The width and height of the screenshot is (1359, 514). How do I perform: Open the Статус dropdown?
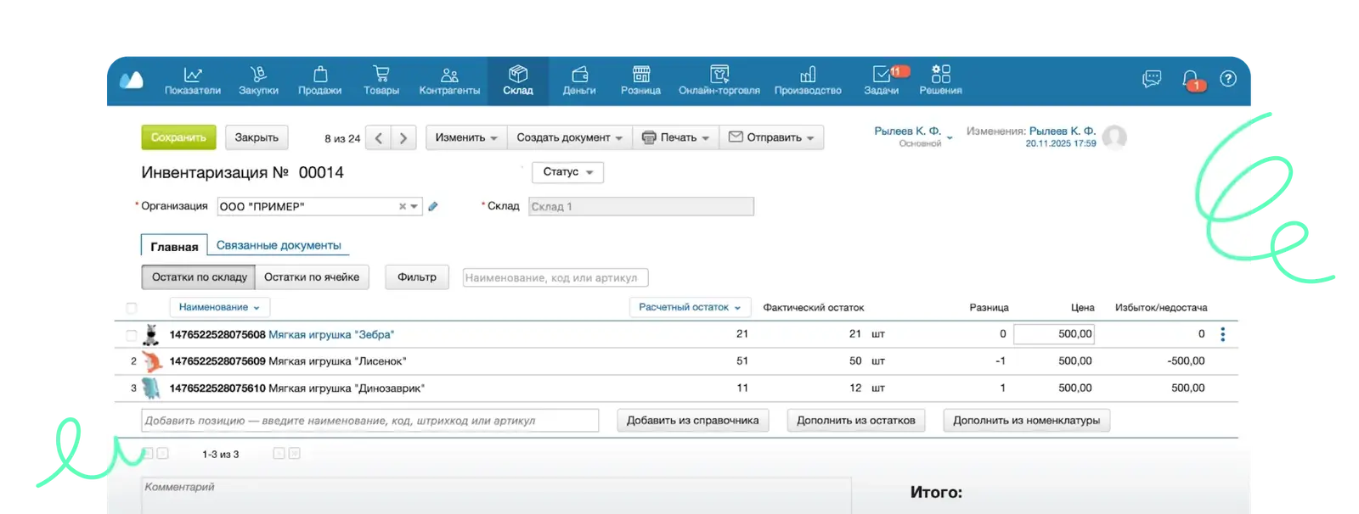point(568,172)
